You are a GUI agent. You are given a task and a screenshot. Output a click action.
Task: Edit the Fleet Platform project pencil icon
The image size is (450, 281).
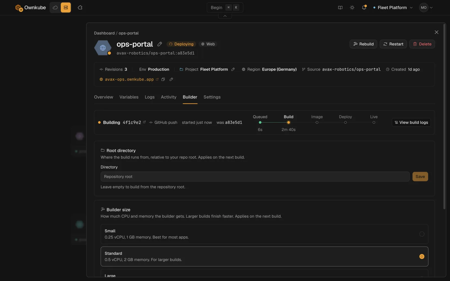click(x=233, y=69)
